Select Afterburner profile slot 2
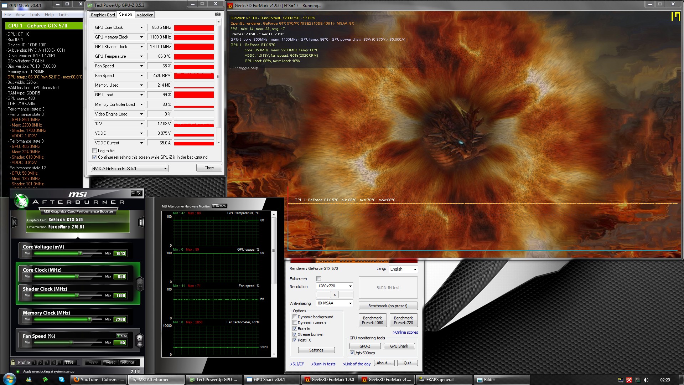This screenshot has width=684, height=385. click(40, 363)
